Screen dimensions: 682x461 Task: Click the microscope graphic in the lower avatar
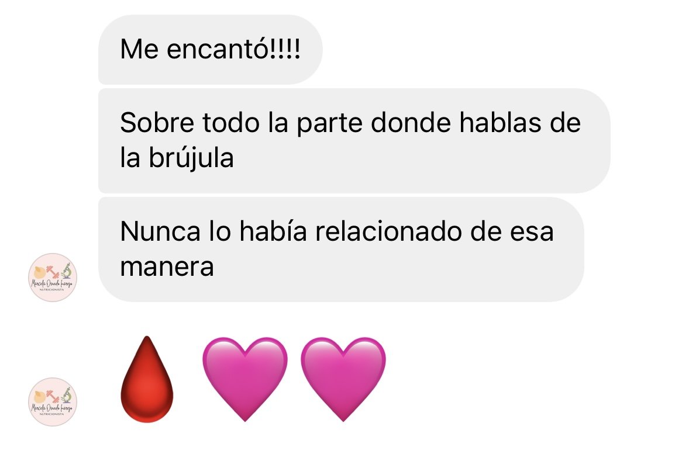click(x=66, y=396)
